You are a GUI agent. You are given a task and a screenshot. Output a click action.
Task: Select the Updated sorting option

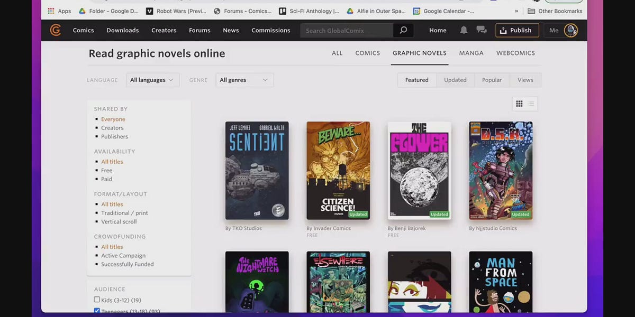(x=455, y=80)
